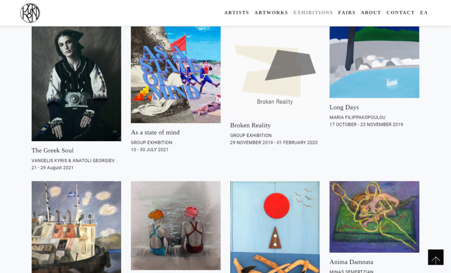Open the Fairs page
The height and width of the screenshot is (273, 451).
tap(346, 13)
